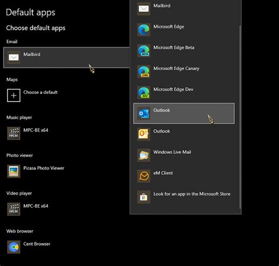Click the MPC-BE icon under Video player
This screenshot has height=266, width=279.
tap(14, 209)
